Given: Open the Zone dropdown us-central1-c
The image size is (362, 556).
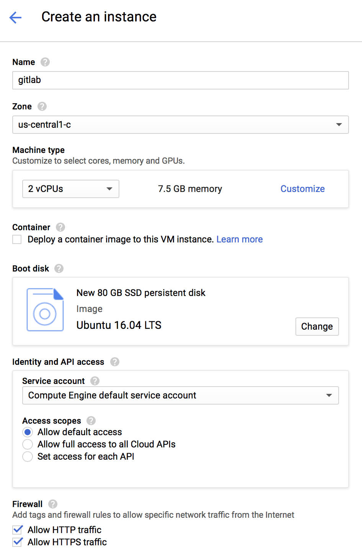Looking at the screenshot, I should (180, 125).
